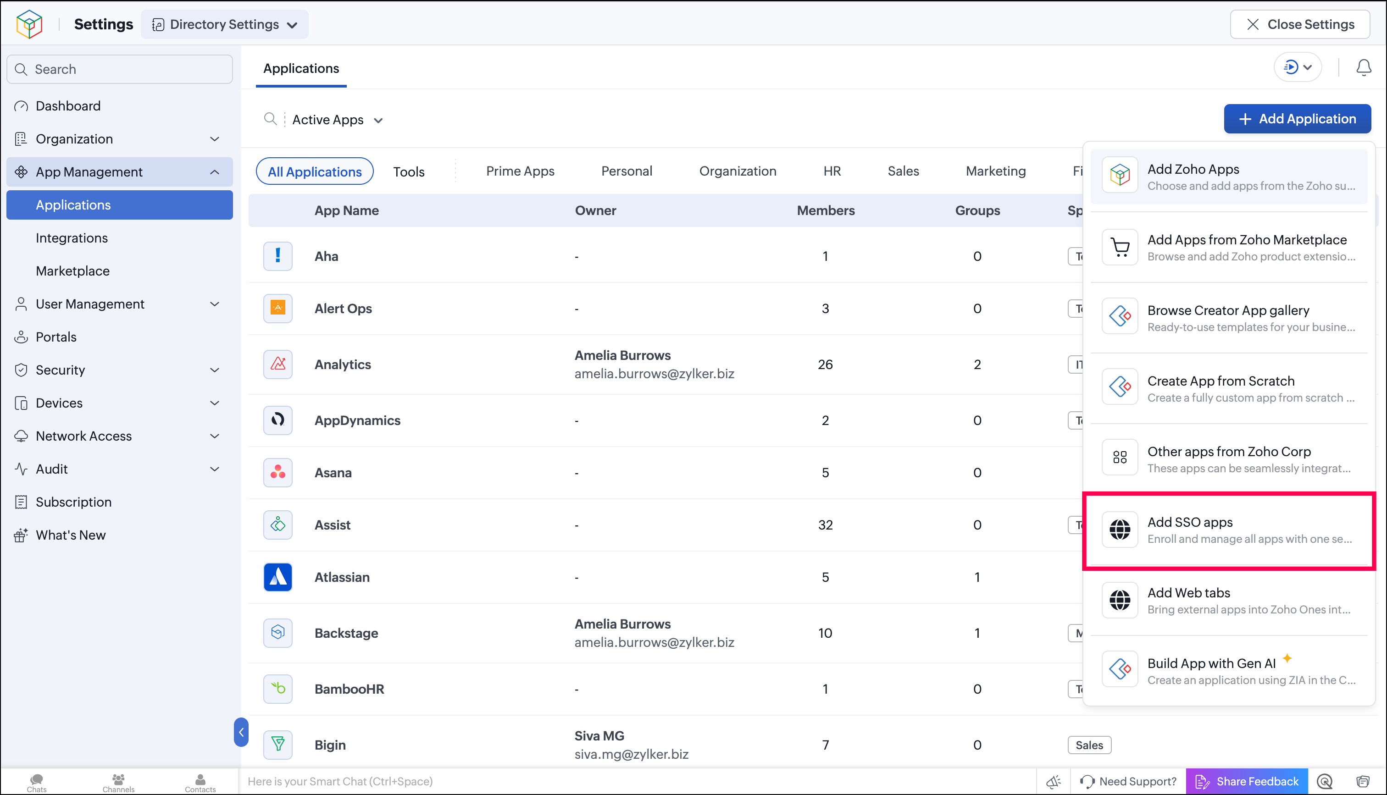Switch to the Personal filter tab
Image resolution: width=1387 pixels, height=795 pixels.
point(627,171)
